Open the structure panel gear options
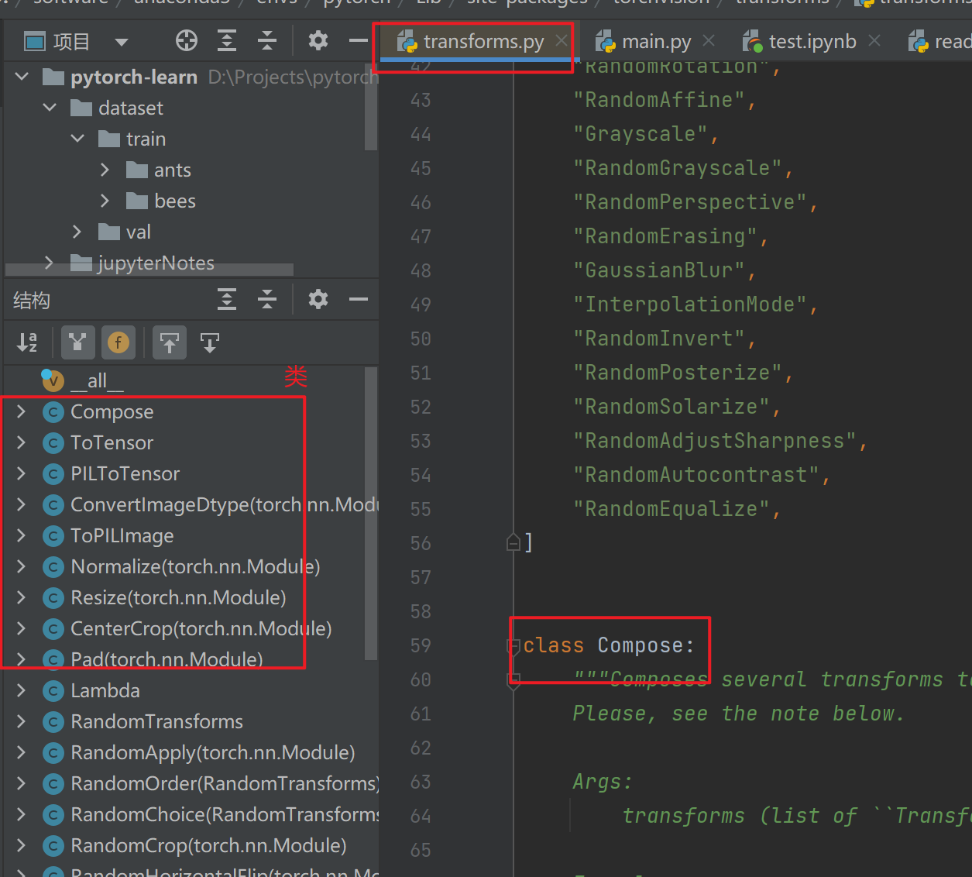This screenshot has height=877, width=972. point(318,299)
